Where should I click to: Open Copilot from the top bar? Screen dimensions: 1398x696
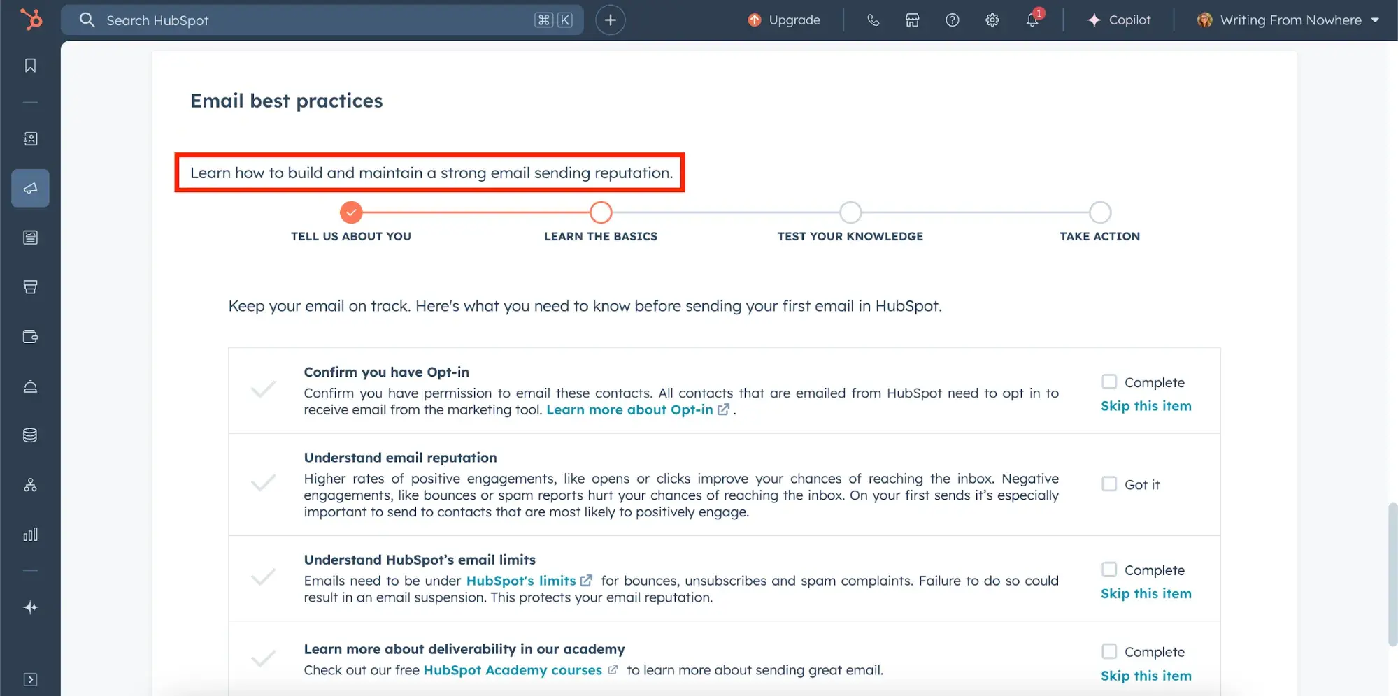[x=1119, y=20]
